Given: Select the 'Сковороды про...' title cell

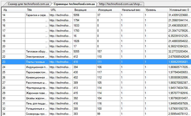Looking at the screenshot, I should [x=37, y=114].
